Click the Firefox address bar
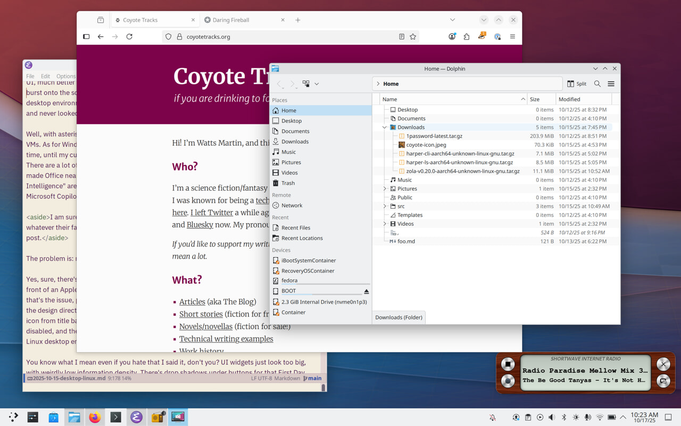Screen dimensions: 681x426 pos(287,37)
